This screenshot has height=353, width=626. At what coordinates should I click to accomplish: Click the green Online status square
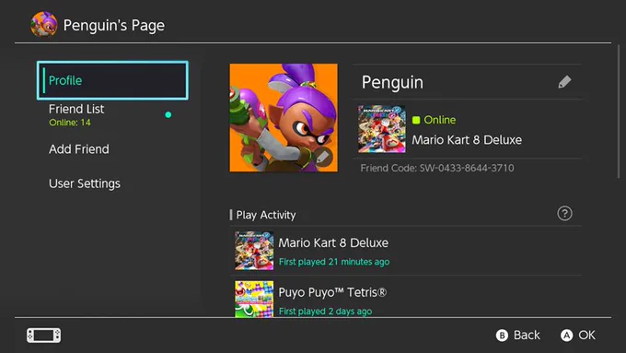pos(416,120)
